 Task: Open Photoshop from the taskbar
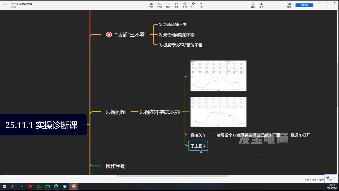point(22,186)
